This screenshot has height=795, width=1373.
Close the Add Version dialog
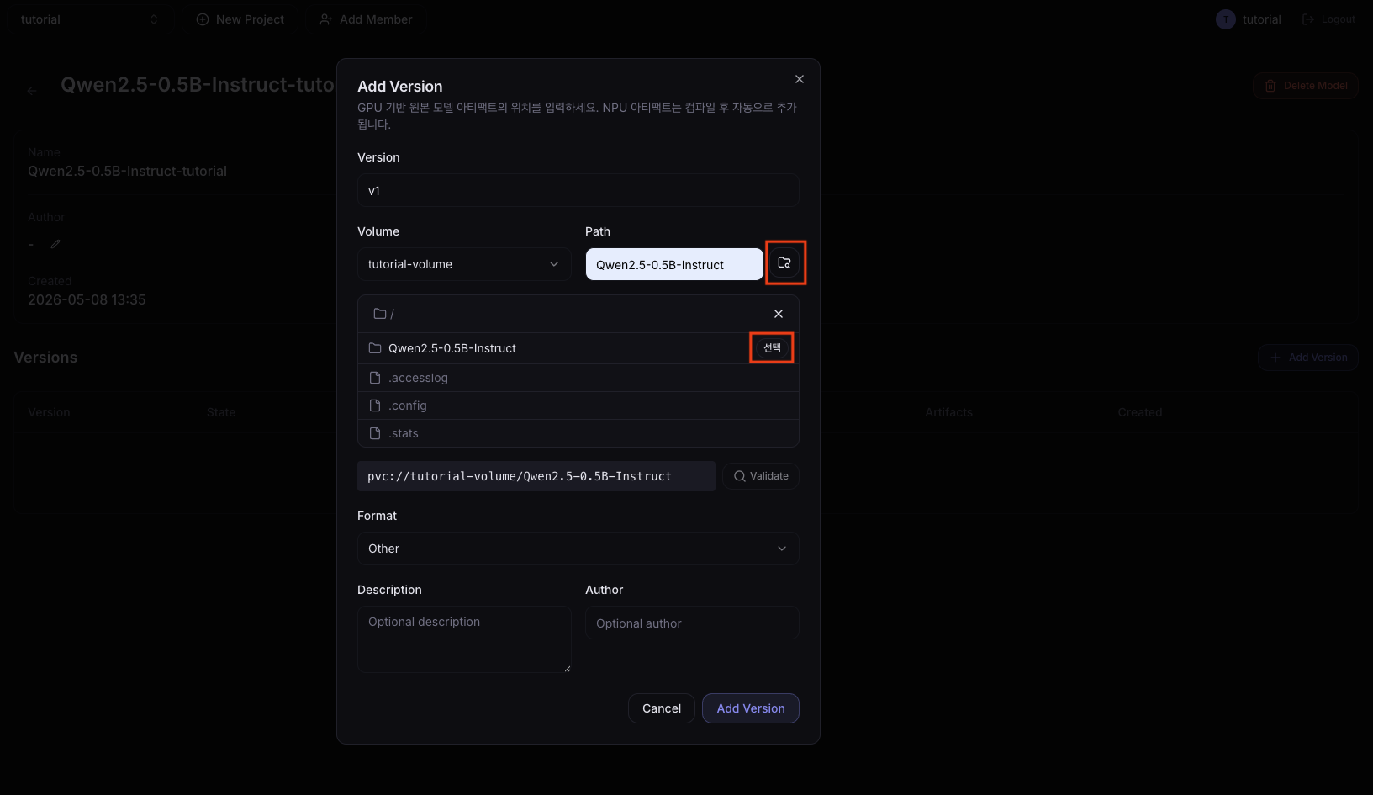(x=800, y=79)
